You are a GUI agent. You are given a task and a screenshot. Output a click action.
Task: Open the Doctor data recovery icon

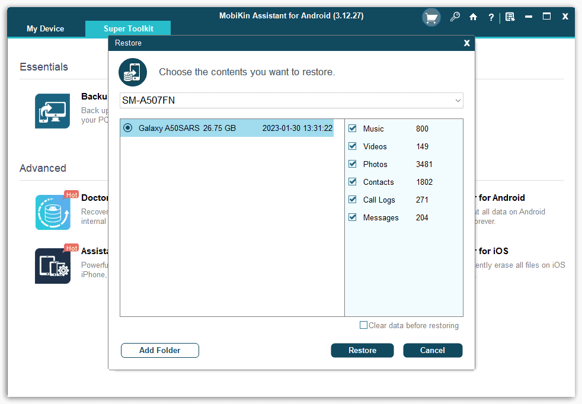[x=53, y=212]
